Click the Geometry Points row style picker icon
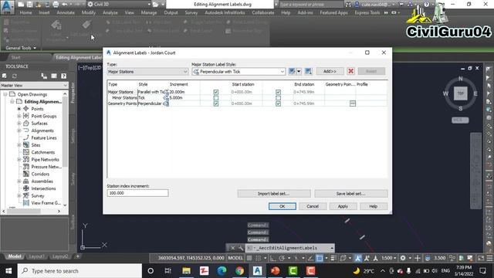 pyautogui.click(x=166, y=103)
